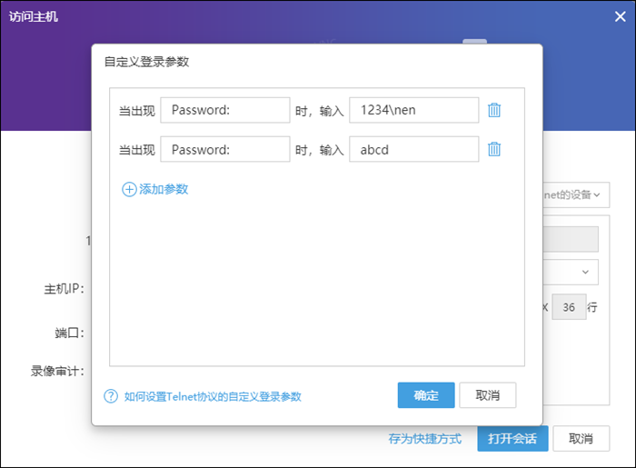
Task: Click the question mark help icon
Action: point(111,396)
